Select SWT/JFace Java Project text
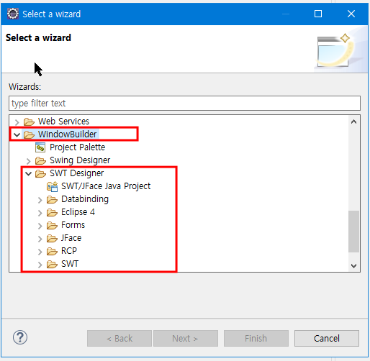 106,186
